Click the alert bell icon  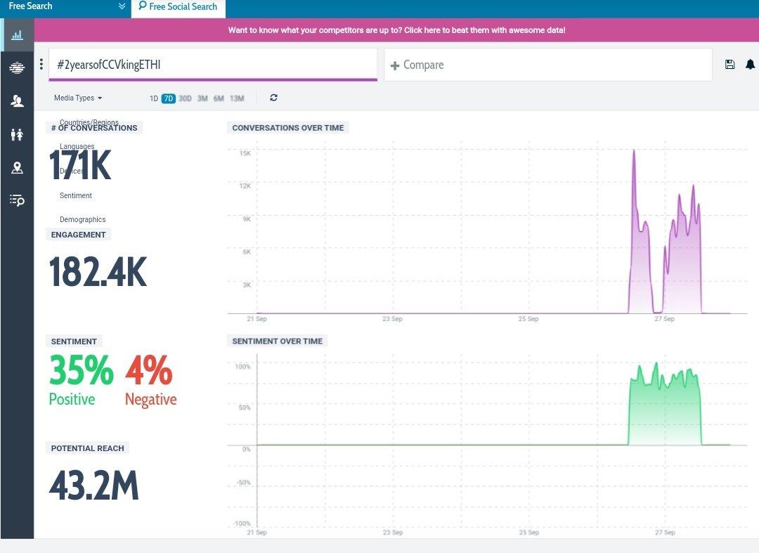750,65
